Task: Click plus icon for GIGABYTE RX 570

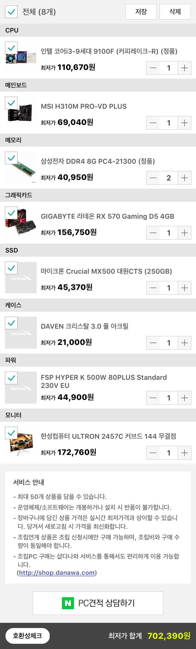Action: point(185,233)
